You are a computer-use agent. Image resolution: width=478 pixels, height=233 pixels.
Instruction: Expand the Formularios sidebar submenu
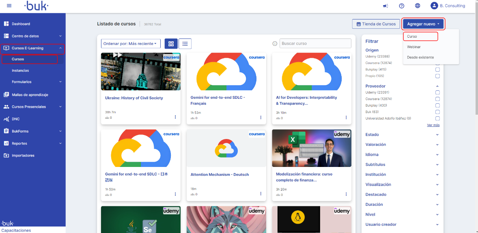pos(60,82)
